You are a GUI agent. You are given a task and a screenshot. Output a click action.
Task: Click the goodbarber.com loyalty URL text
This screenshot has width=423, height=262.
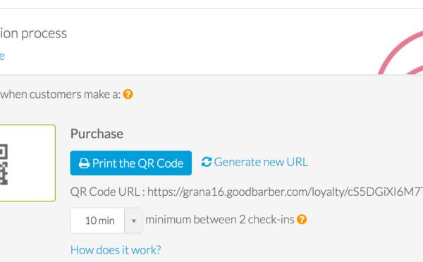click(285, 192)
